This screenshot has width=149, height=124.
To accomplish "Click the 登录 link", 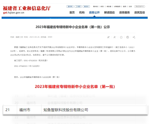I will point(124,6).
